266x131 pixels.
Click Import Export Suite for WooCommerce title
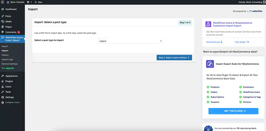pos(237,64)
